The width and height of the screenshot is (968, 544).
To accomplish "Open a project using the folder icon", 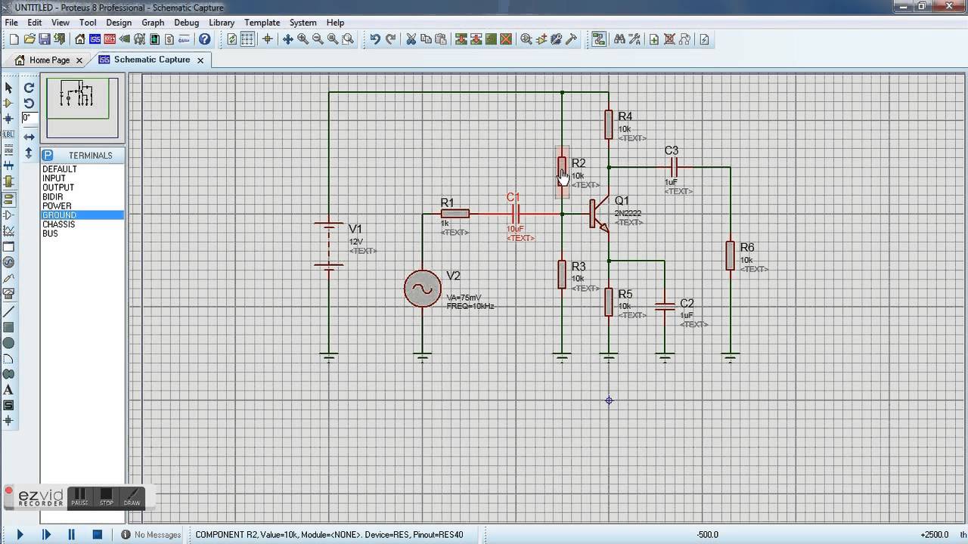I will pos(29,39).
